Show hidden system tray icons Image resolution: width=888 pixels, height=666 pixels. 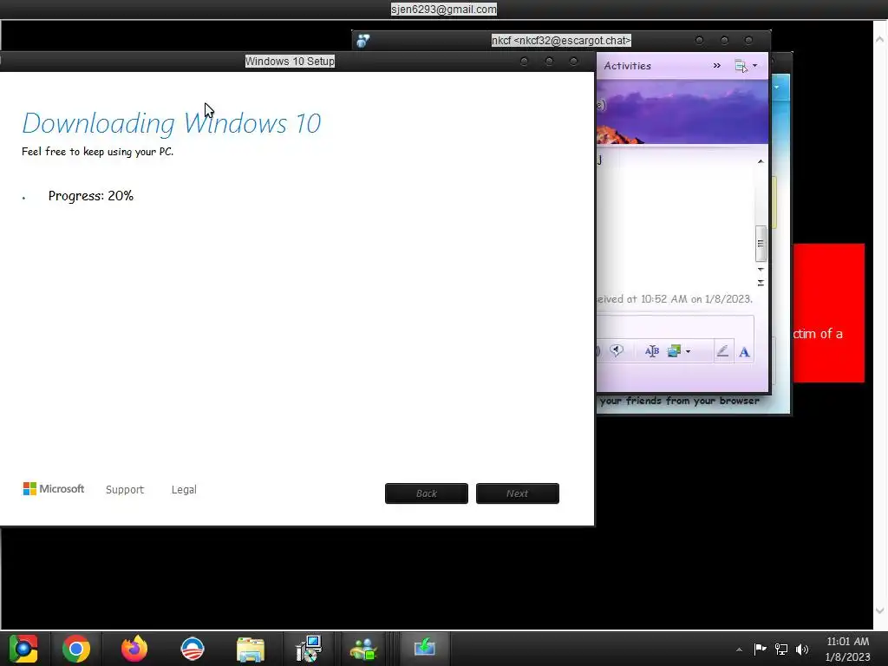coord(739,650)
